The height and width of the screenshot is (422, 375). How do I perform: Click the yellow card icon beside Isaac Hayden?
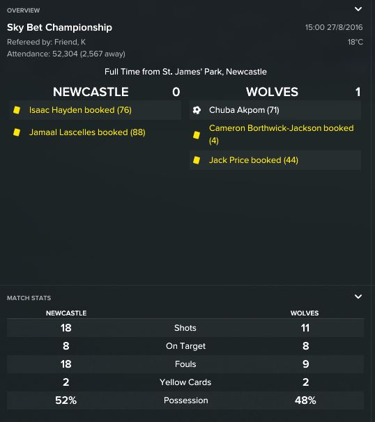tap(17, 110)
